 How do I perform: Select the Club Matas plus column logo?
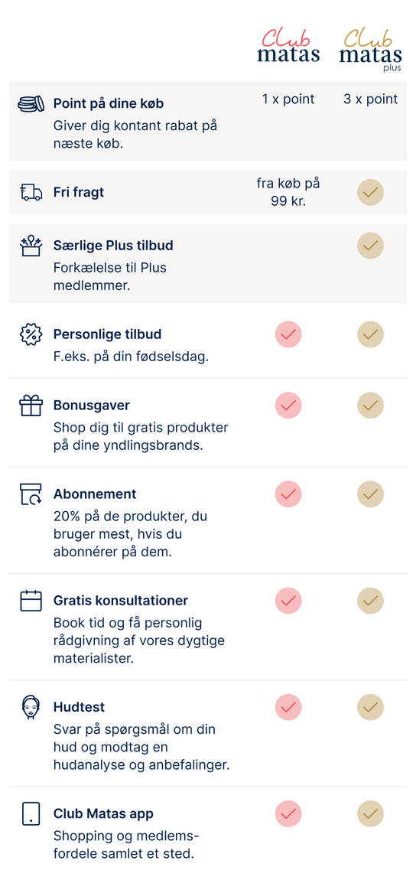371,50
